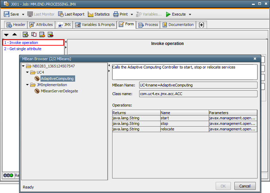Screen dimensions: 270x193
Task: Move form step down with down arrow
Action: (x=6, y=35)
